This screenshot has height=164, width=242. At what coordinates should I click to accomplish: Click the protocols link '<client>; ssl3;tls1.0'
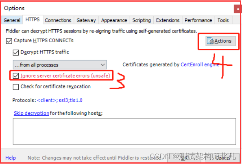60,100
